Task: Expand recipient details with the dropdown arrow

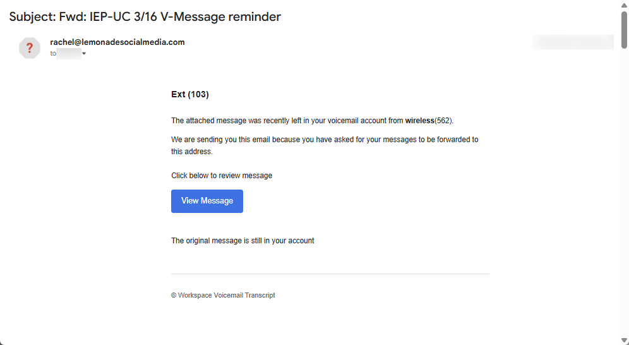Action: tap(84, 54)
